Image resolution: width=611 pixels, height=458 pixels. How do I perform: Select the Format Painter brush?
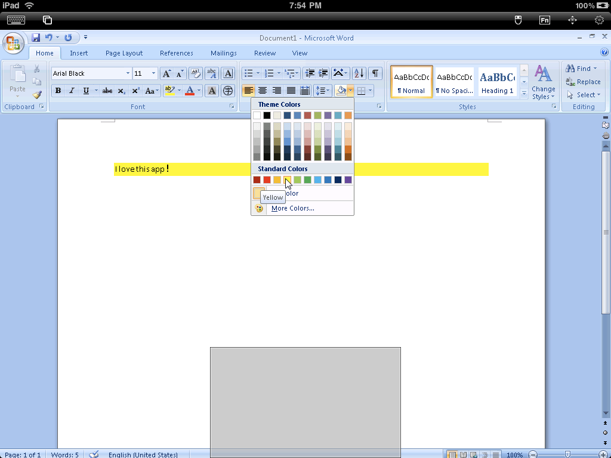coord(37,95)
